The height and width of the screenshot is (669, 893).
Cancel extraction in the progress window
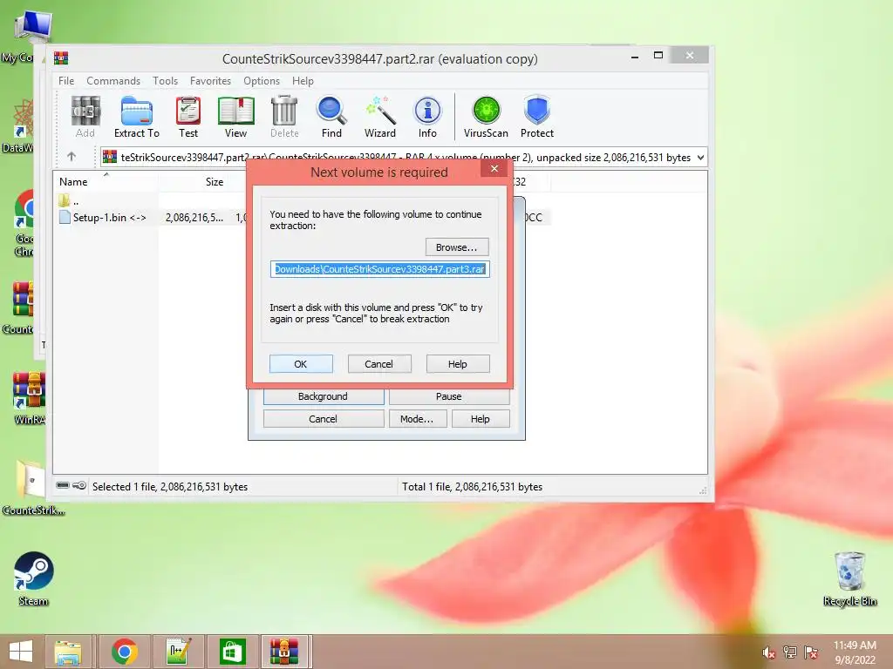coord(324,419)
